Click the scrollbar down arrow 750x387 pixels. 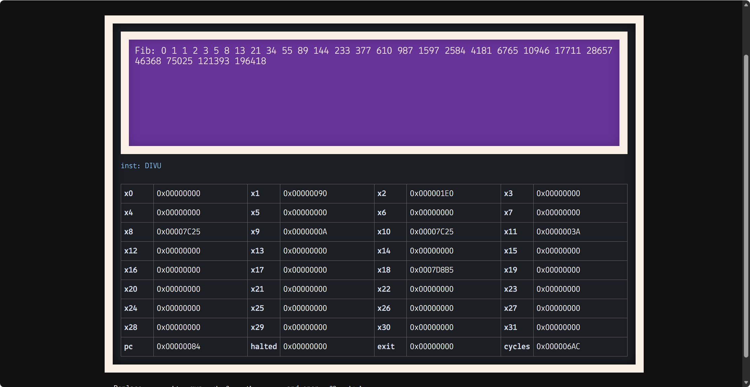click(746, 382)
